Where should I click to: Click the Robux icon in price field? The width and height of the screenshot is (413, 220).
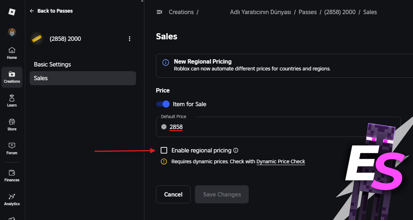[x=164, y=127]
